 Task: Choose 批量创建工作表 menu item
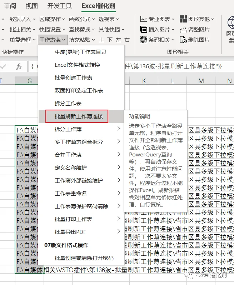tap(81, 78)
